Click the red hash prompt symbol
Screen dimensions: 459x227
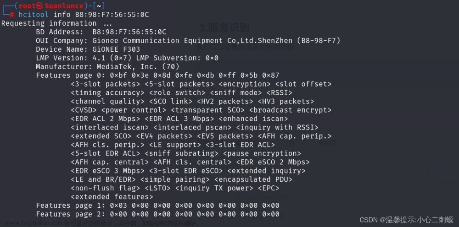click(12, 15)
